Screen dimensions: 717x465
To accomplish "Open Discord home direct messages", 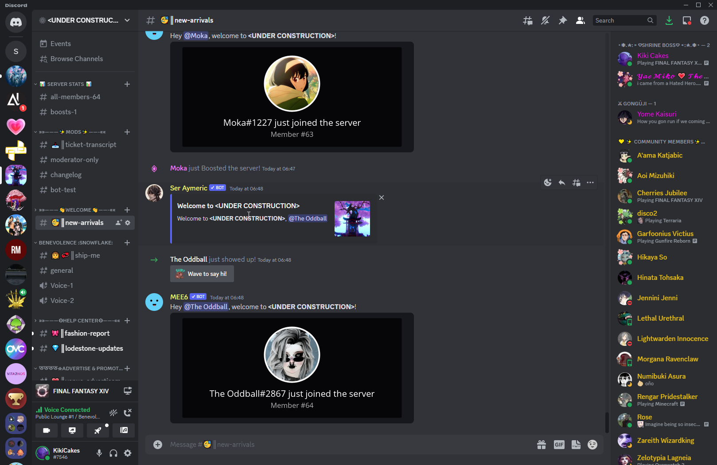I will point(16,22).
